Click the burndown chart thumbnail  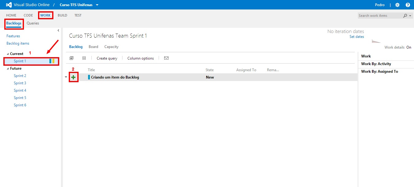[376, 41]
